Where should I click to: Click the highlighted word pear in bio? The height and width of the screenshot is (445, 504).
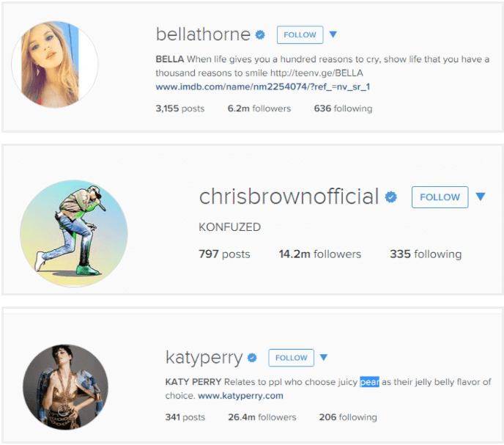(369, 382)
